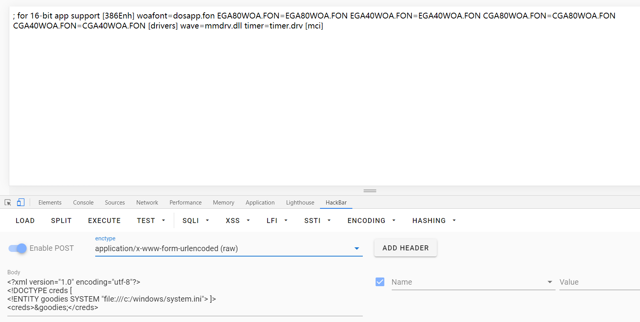Expand the SSTI dropdown menu

(x=318, y=221)
